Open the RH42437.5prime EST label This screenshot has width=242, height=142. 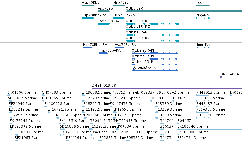pos(211,104)
